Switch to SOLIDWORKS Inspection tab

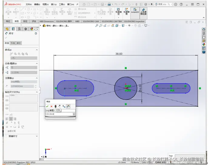pos(134,21)
